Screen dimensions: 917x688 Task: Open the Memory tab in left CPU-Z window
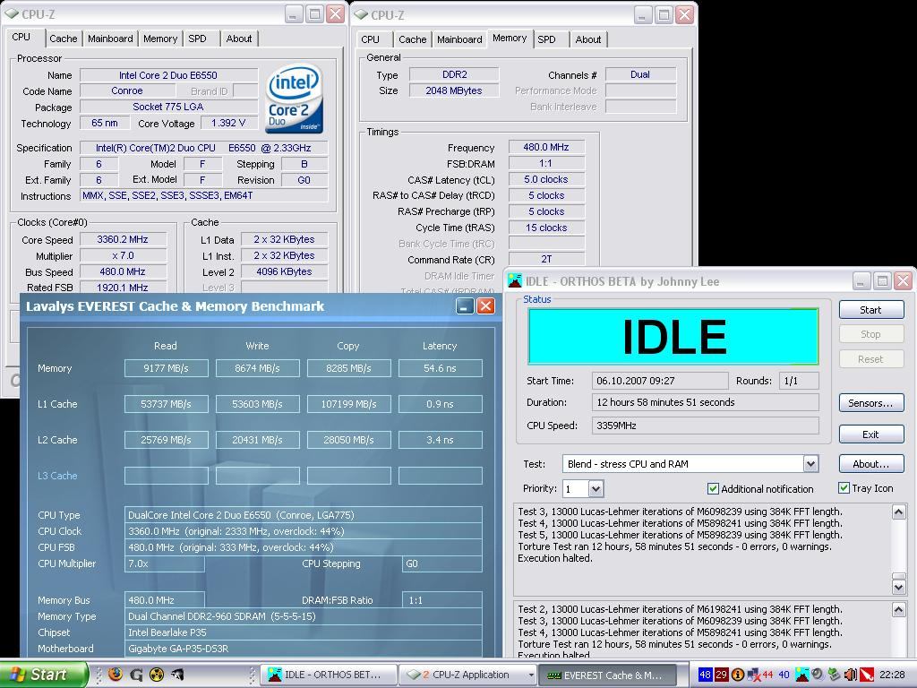click(160, 39)
